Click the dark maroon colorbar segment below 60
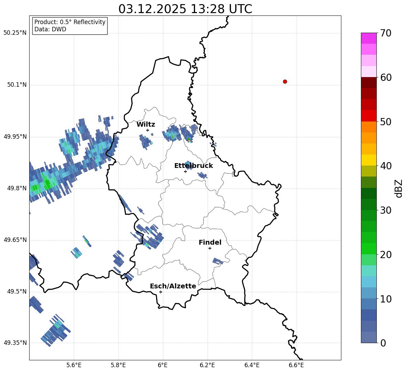Viewport: 407px width, 372px height. [x=369, y=83]
